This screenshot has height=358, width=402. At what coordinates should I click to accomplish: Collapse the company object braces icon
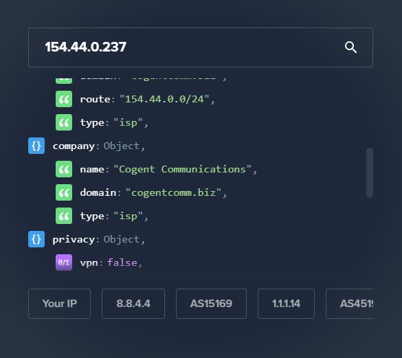pos(36,146)
